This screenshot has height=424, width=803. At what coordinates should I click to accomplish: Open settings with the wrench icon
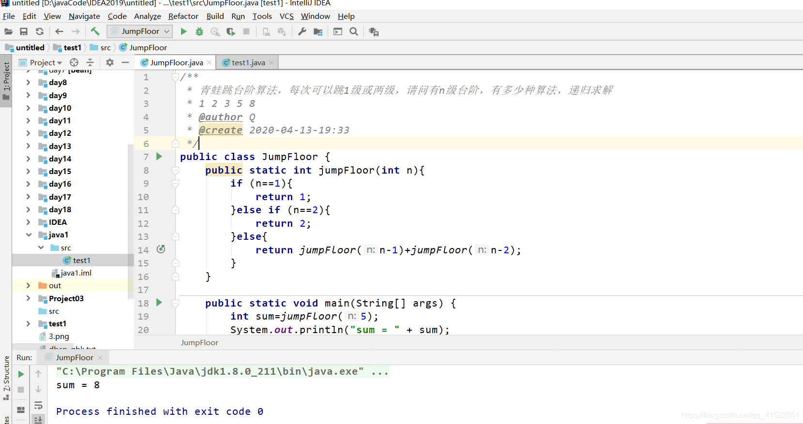point(302,31)
